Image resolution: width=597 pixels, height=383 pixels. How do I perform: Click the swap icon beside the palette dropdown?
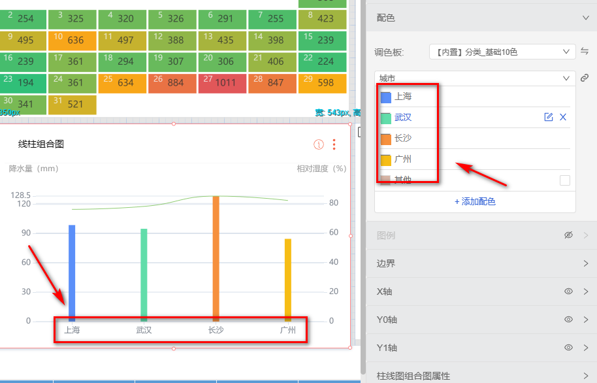(584, 51)
